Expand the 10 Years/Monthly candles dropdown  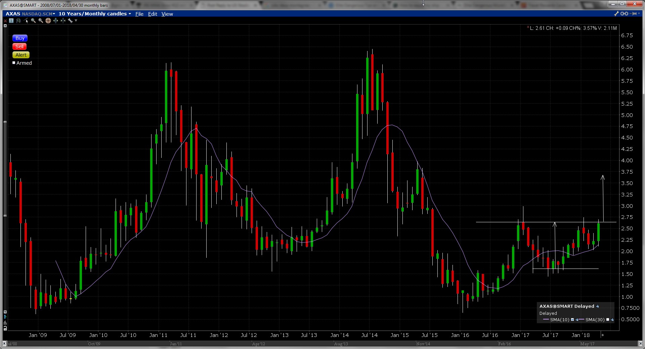click(130, 14)
